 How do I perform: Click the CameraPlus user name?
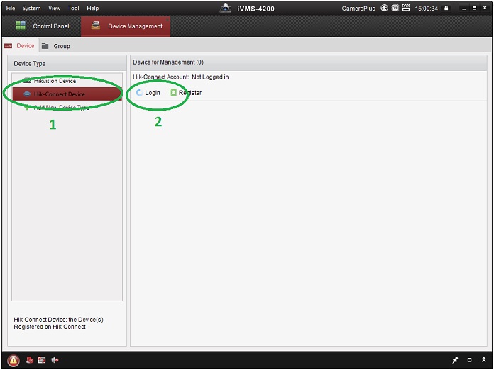click(358, 9)
